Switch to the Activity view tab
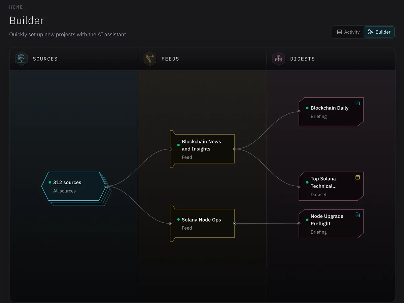This screenshot has height=303, width=404. pyautogui.click(x=348, y=32)
